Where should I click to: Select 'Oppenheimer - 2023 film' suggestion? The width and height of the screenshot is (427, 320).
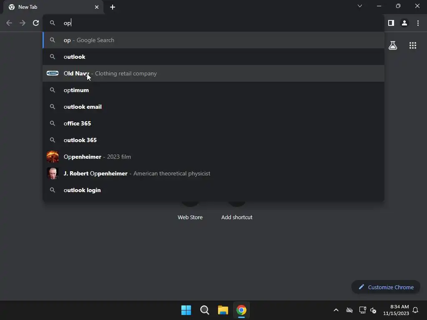213,157
